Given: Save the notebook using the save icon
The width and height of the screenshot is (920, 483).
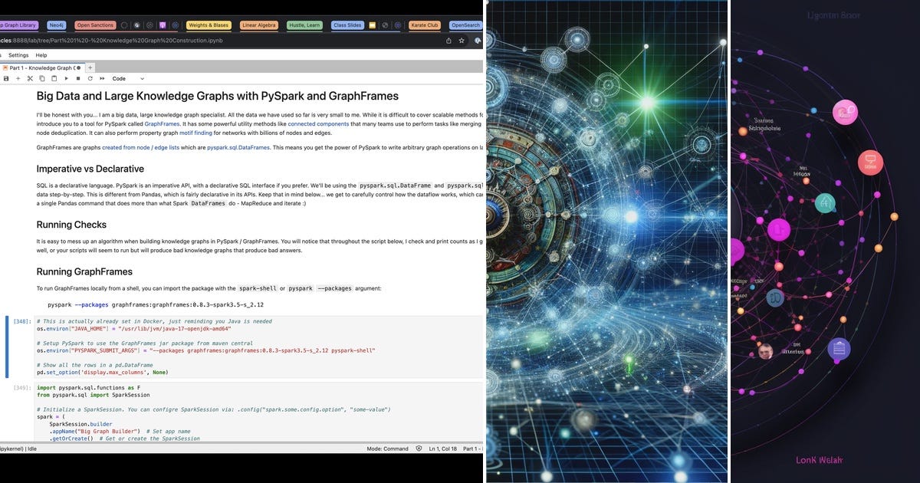Looking at the screenshot, I should [x=6, y=78].
